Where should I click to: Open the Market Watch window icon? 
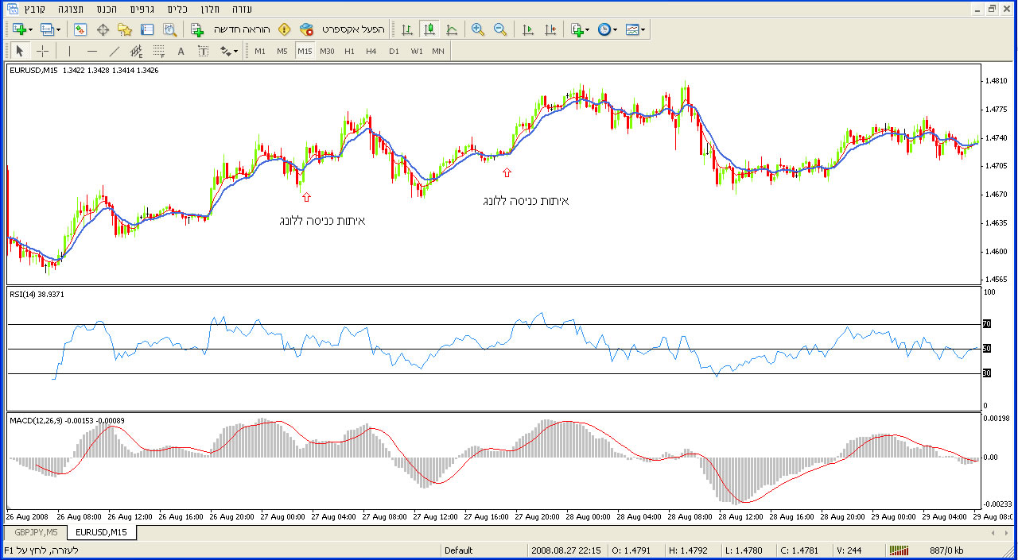pyautogui.click(x=80, y=29)
